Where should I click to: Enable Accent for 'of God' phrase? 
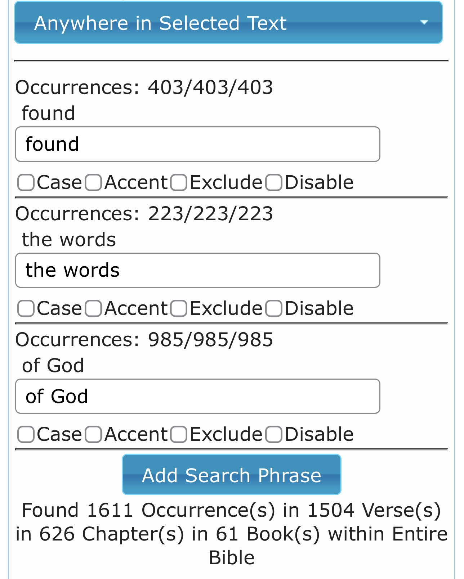tap(93, 435)
